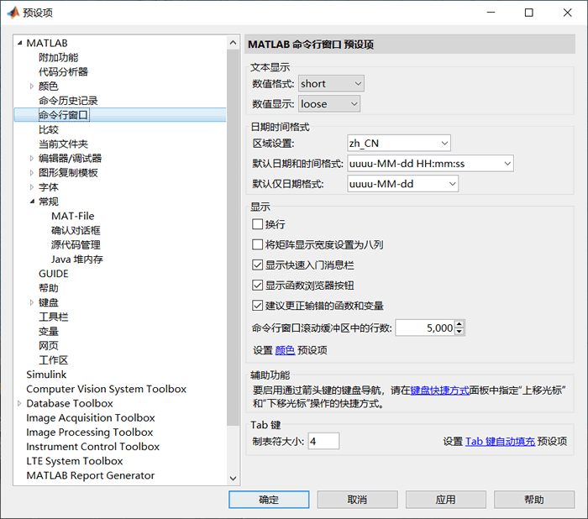The width and height of the screenshot is (588, 519).
Task: Open the 默认仅日期格式 dropdown
Action: (x=402, y=184)
